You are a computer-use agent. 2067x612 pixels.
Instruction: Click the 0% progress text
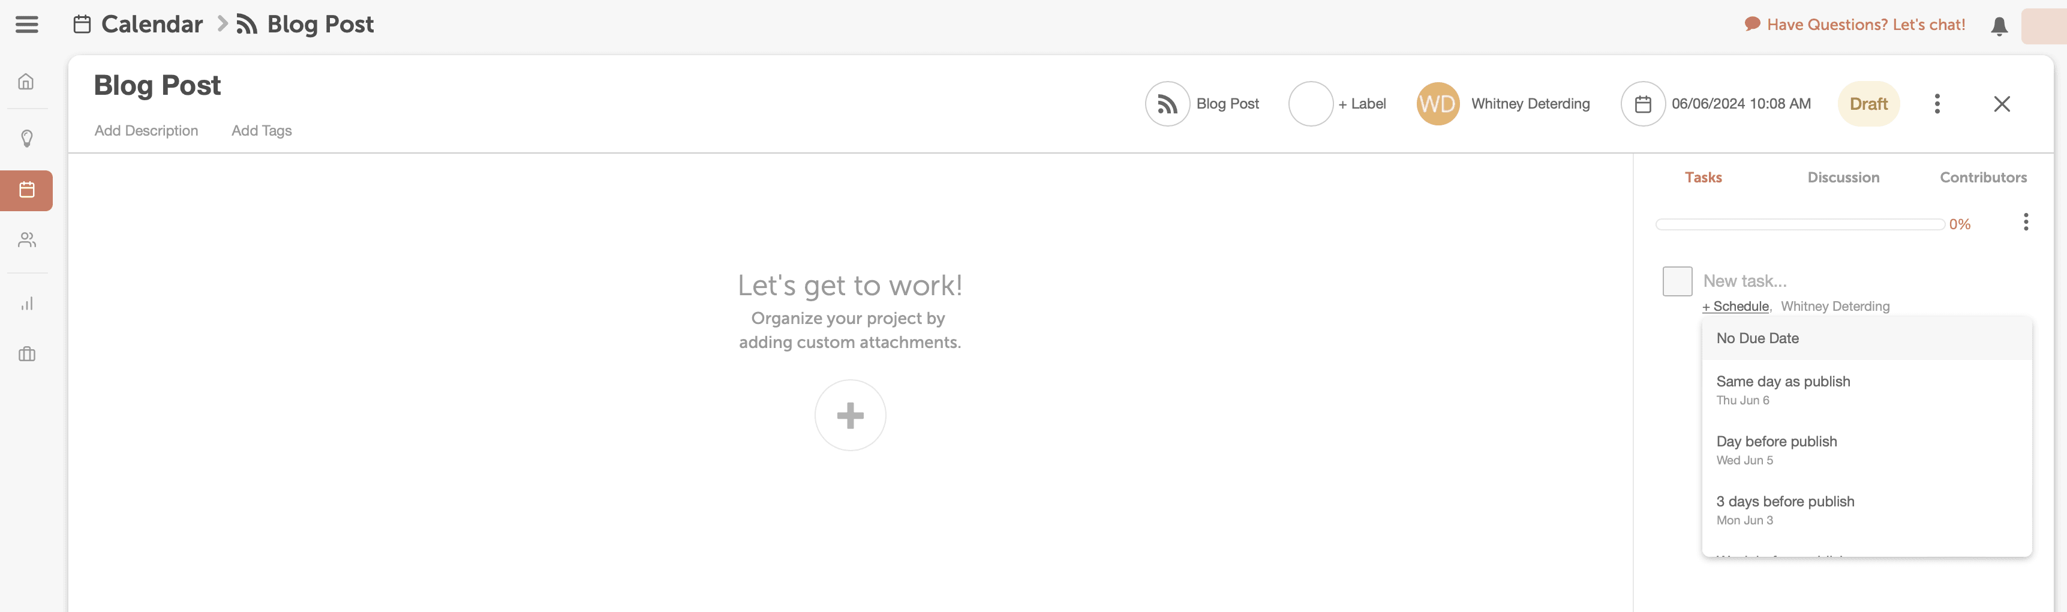(x=1960, y=224)
